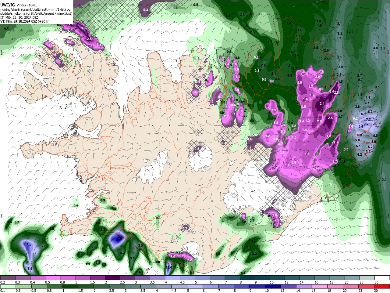
Task: Click the darkest purple 2–2.5 snow scale swatch
Action: [x=112, y=278]
